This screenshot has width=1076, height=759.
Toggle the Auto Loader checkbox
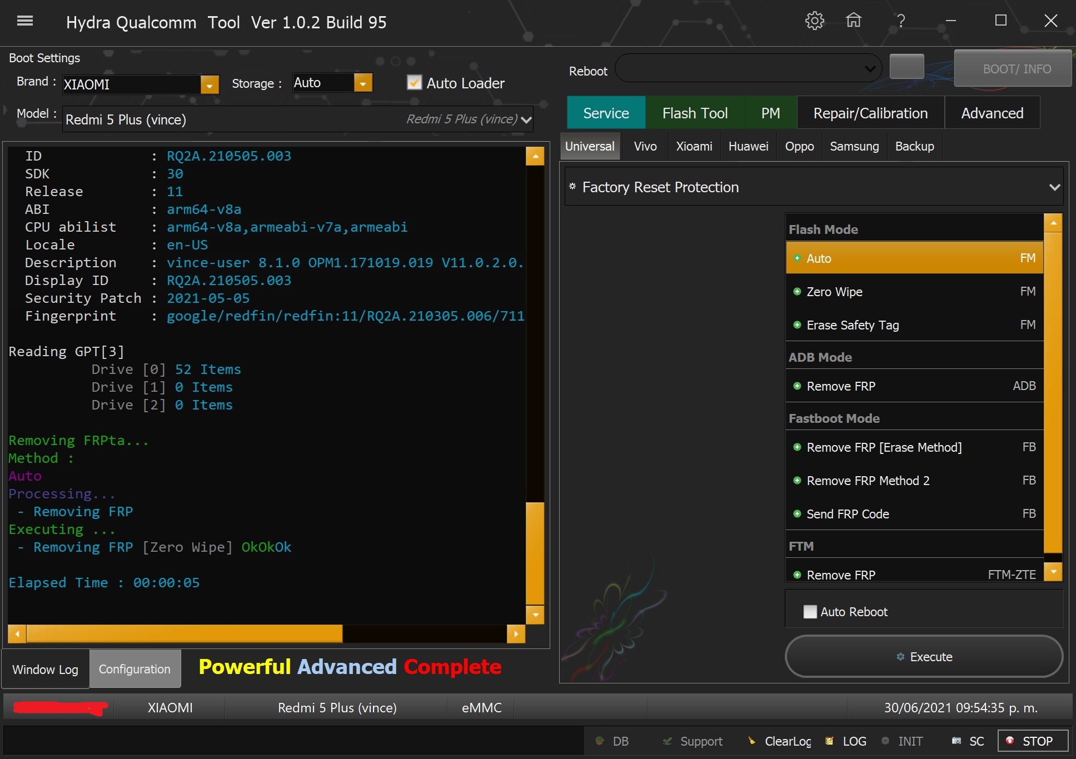(414, 83)
